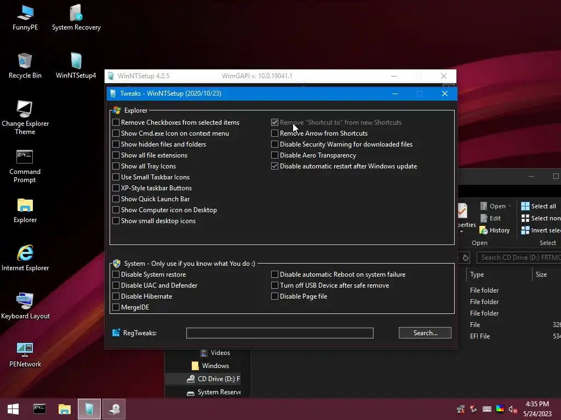Click the network tray icon
This screenshot has height=420, width=561.
[461, 409]
